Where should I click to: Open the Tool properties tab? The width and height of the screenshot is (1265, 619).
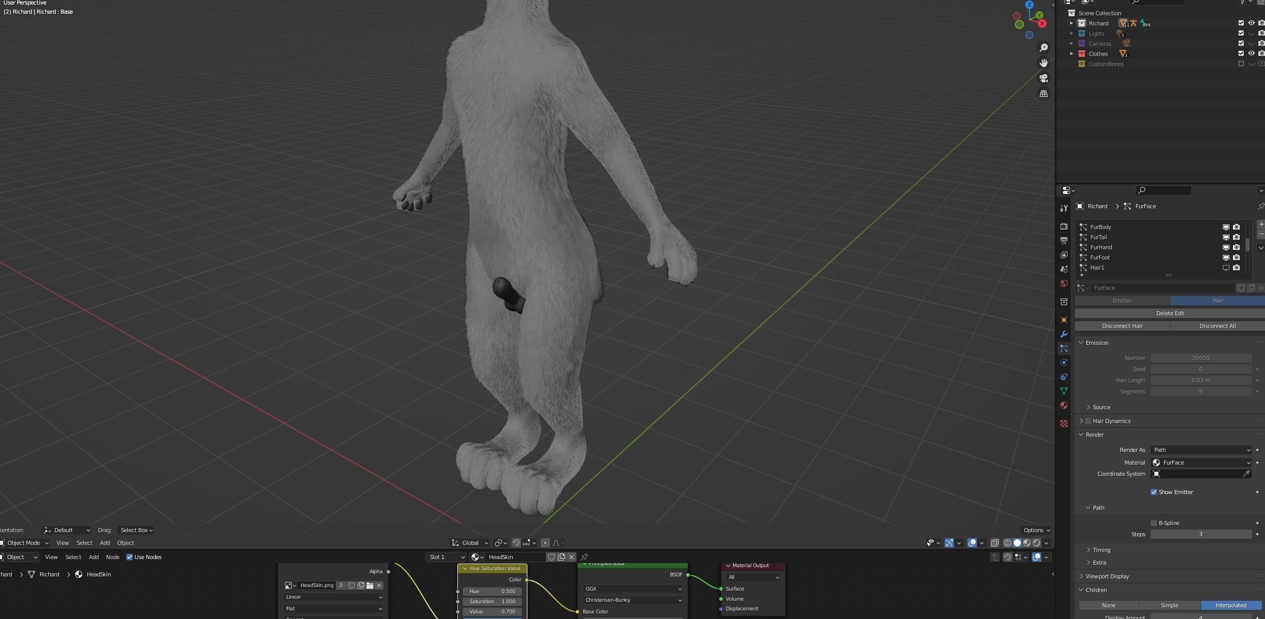pos(1064,208)
